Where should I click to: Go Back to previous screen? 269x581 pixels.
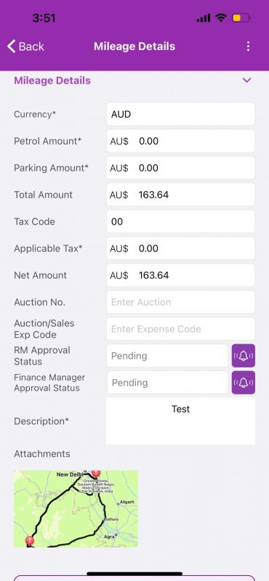click(25, 46)
